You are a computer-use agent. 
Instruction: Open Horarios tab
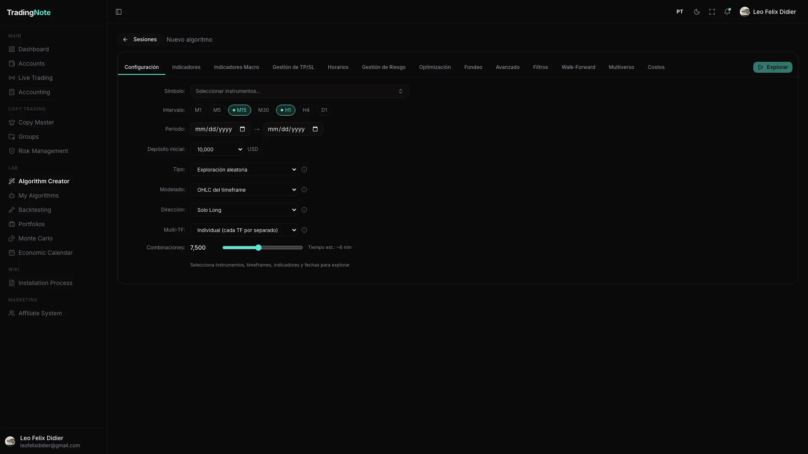(338, 67)
